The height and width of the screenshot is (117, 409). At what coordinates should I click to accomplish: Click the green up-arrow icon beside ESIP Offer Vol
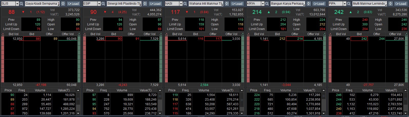pos(161,34)
